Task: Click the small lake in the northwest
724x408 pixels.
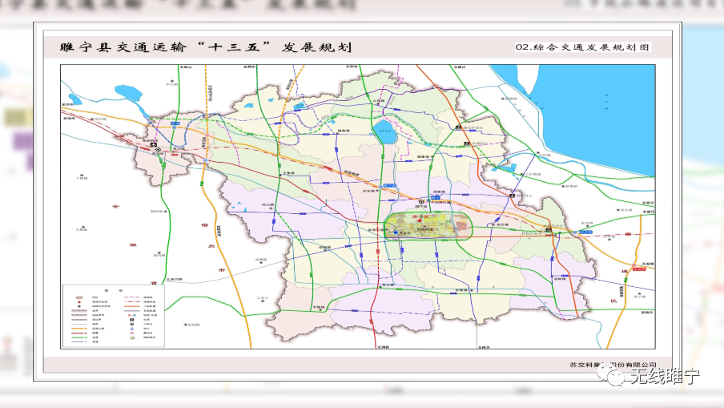Action: (x=127, y=91)
